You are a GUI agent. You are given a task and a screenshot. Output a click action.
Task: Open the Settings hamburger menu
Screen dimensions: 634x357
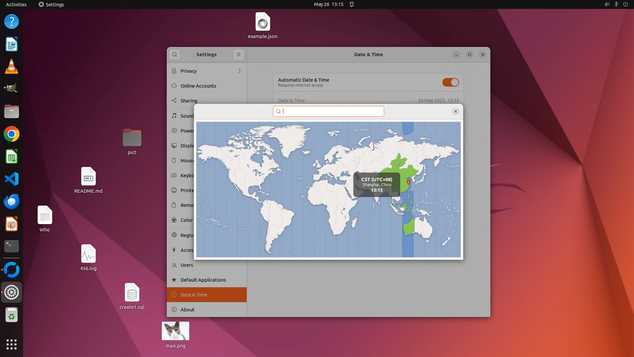coord(239,55)
